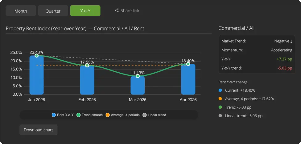
Task: Click the red -5.03 pp Y-o-Y trend value
Action: pos(285,68)
